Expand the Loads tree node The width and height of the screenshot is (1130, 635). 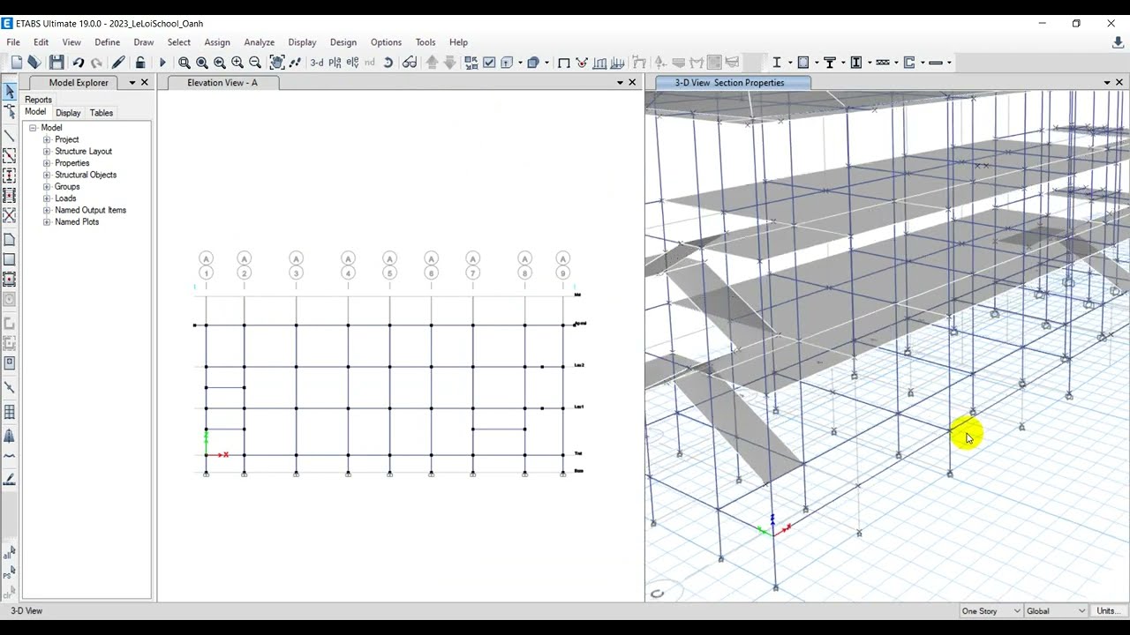click(x=47, y=198)
